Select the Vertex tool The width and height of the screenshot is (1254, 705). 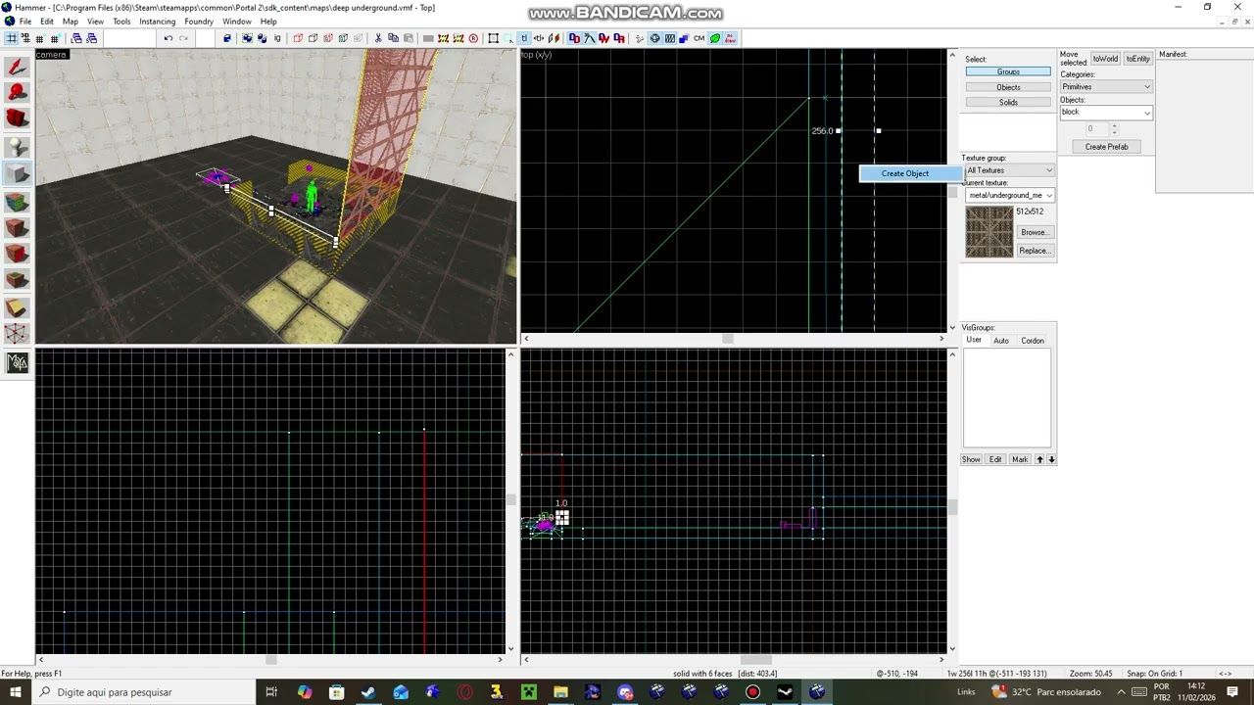(17, 334)
